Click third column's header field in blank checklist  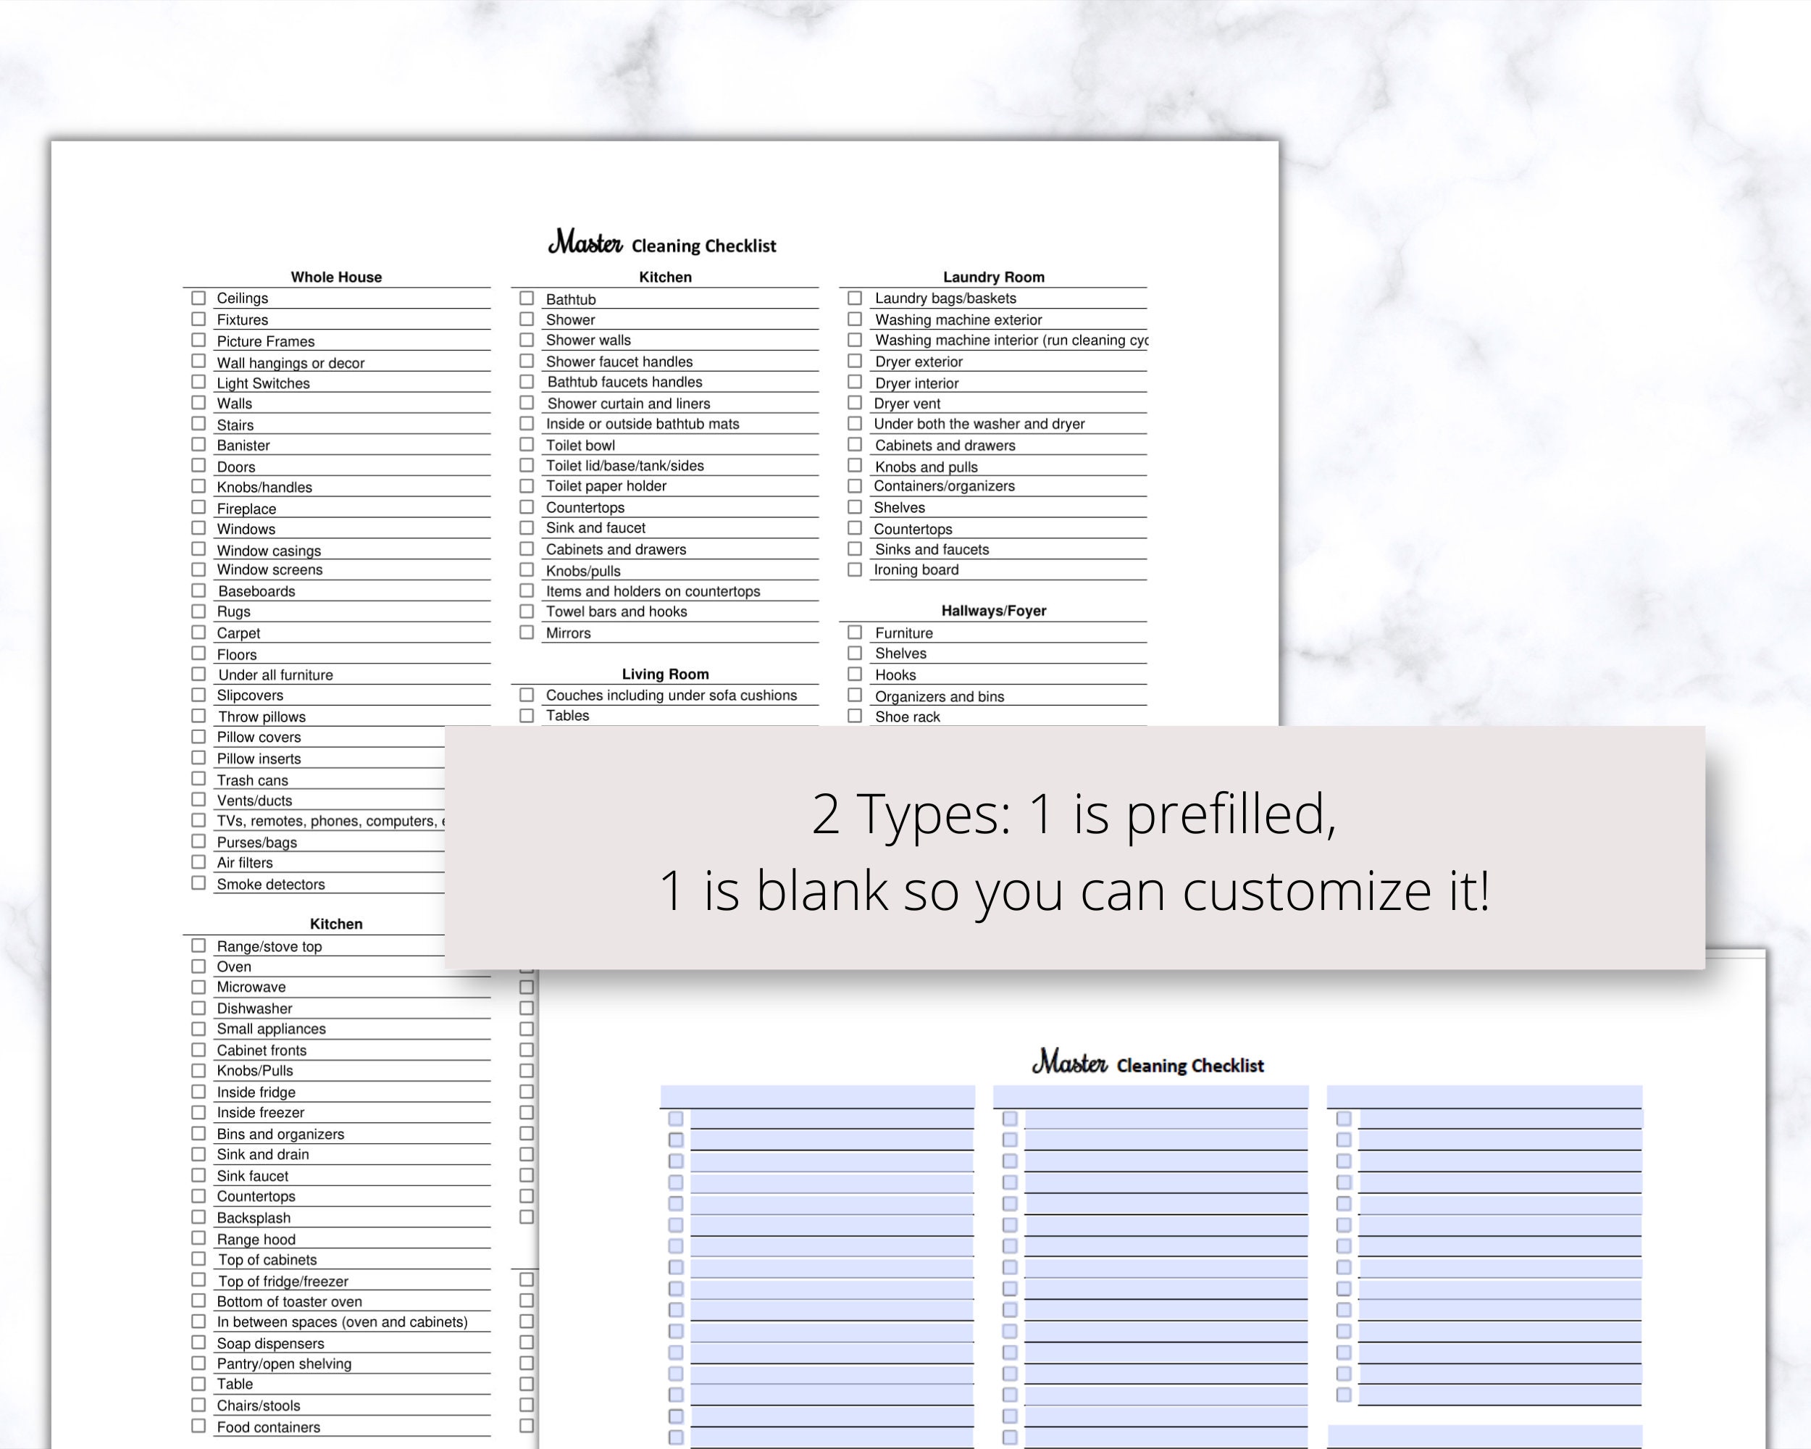(1484, 1096)
